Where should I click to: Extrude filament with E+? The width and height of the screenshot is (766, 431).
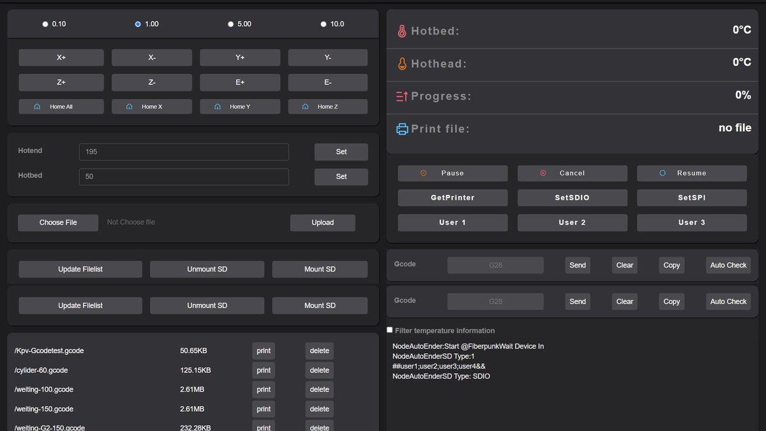point(240,82)
